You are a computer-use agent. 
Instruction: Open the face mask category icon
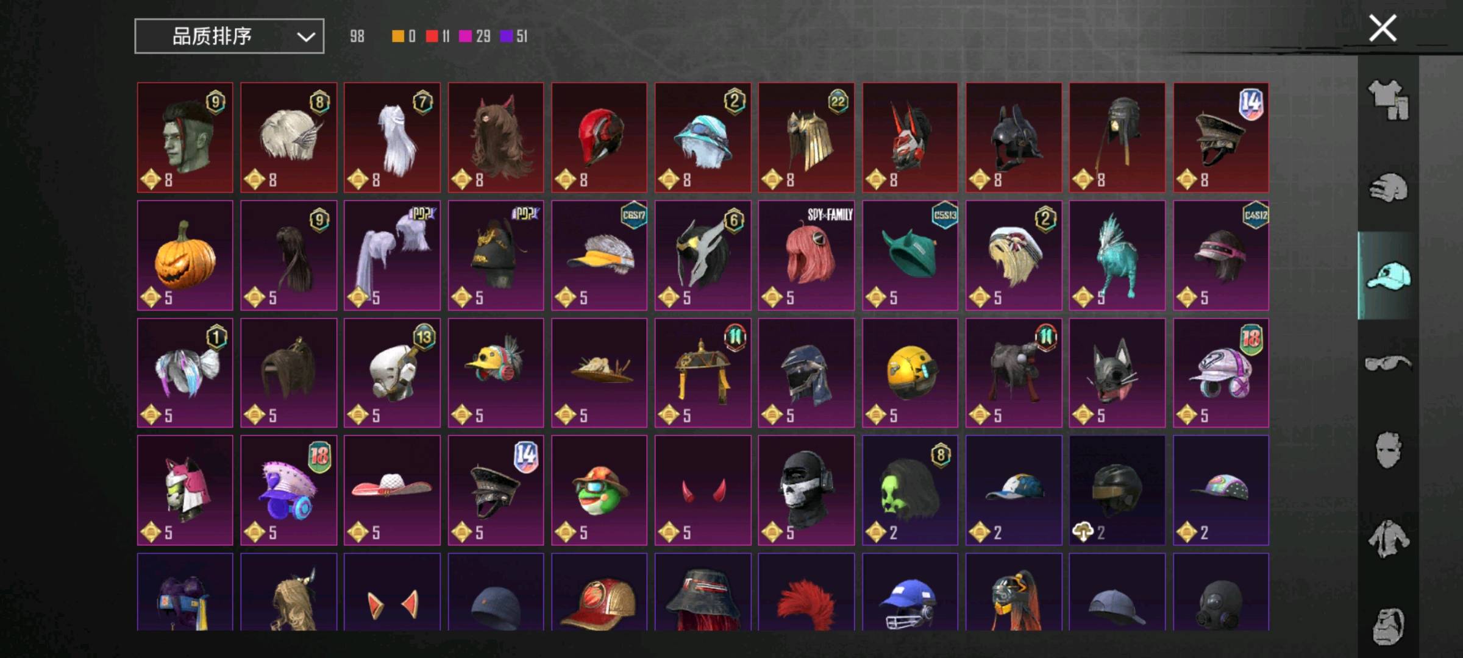coord(1388,451)
